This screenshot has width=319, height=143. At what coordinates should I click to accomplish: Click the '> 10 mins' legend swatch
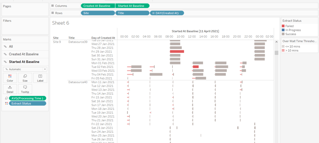click(283, 50)
